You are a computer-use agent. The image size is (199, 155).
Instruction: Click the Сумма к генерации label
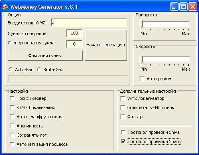[28, 34]
